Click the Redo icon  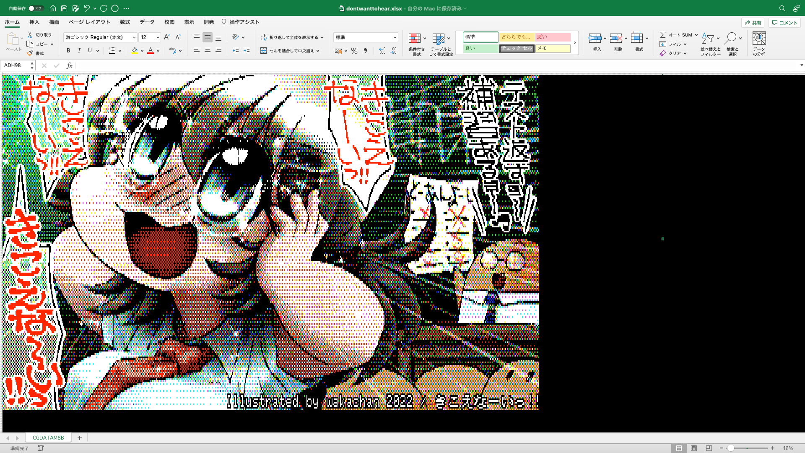(104, 8)
